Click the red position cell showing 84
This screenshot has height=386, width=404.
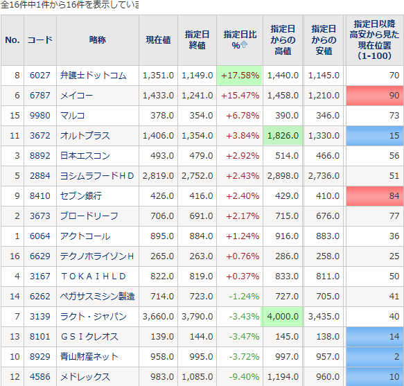(375, 196)
